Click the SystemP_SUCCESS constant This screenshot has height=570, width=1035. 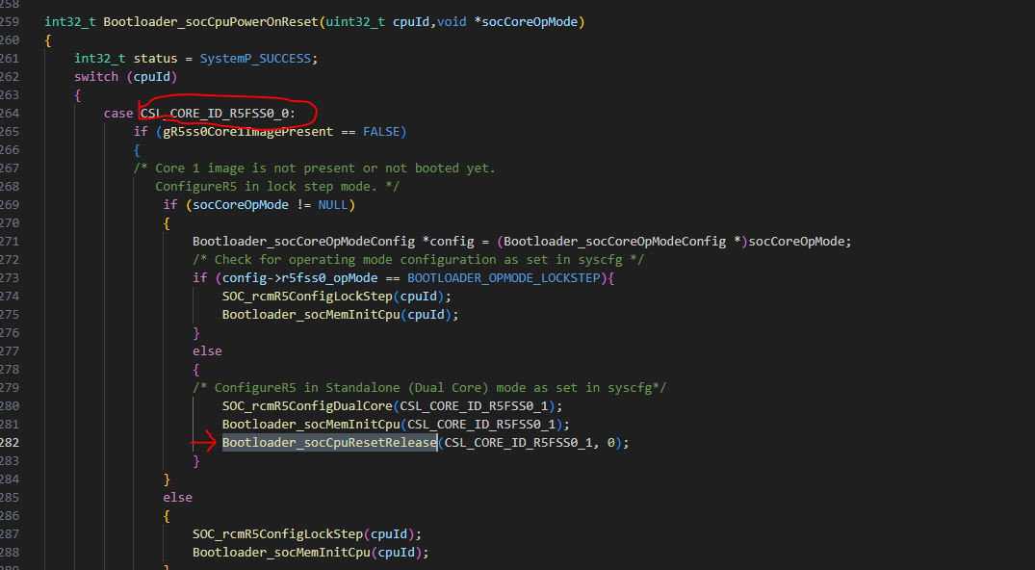[255, 59]
